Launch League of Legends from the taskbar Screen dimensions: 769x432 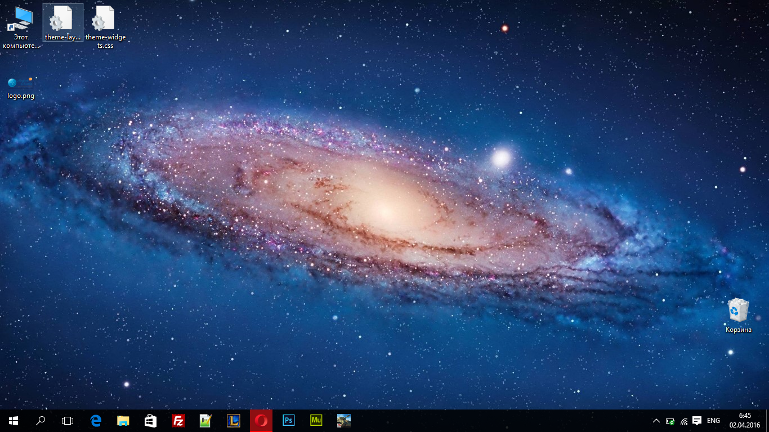[234, 420]
